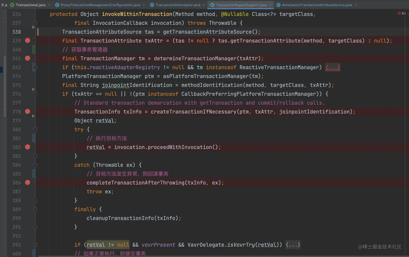The image size is (409, 257).
Task: Click the fold end marker at line 391
Action: pyautogui.click(x=35, y=227)
